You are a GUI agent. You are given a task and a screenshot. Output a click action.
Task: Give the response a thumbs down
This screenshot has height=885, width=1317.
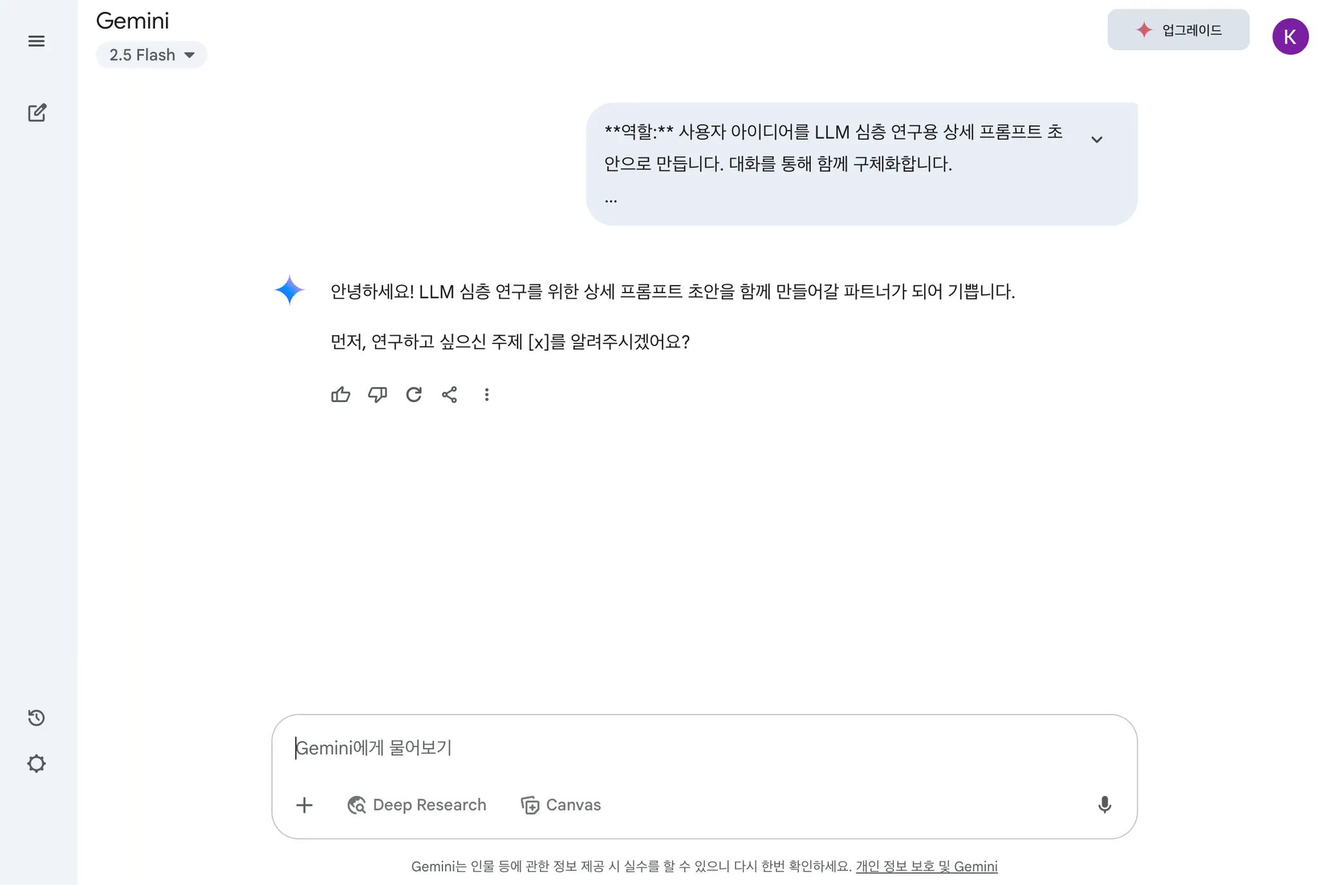pos(377,395)
